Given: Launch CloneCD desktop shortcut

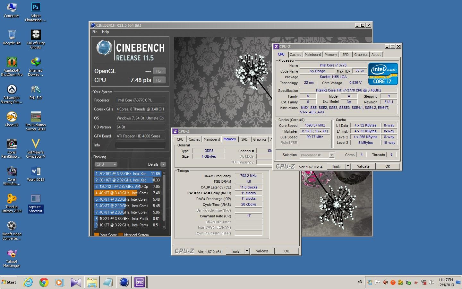Looking at the screenshot, I should (12, 119).
